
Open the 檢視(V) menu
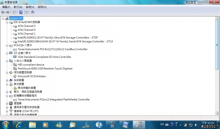30,7
